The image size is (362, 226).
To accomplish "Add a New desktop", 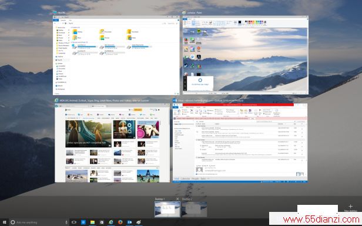I will click(x=350, y=208).
